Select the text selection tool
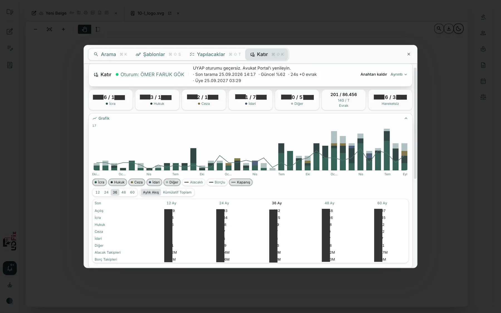The height and width of the screenshot is (313, 501). click(98, 29)
